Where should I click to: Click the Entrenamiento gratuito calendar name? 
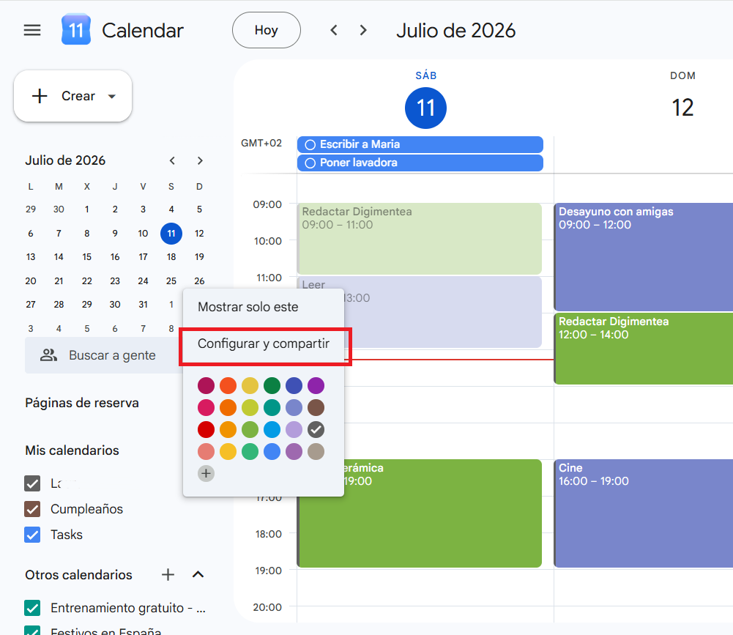click(128, 608)
